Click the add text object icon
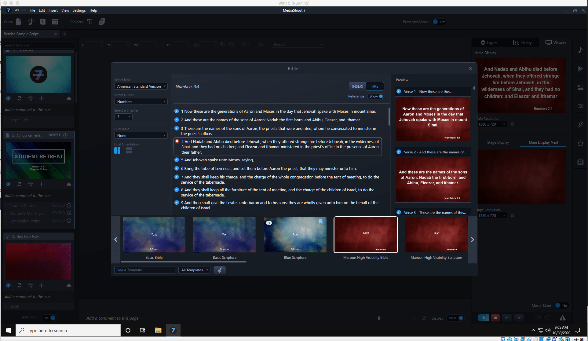The width and height of the screenshot is (588, 341). click(x=89, y=22)
